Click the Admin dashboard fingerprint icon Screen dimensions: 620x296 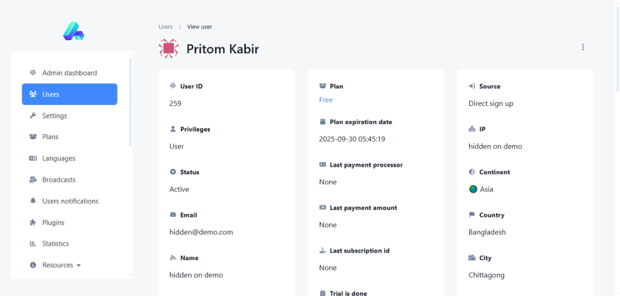33,73
